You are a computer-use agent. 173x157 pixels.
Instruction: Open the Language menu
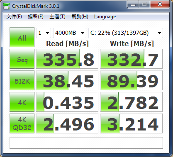pos(105,17)
